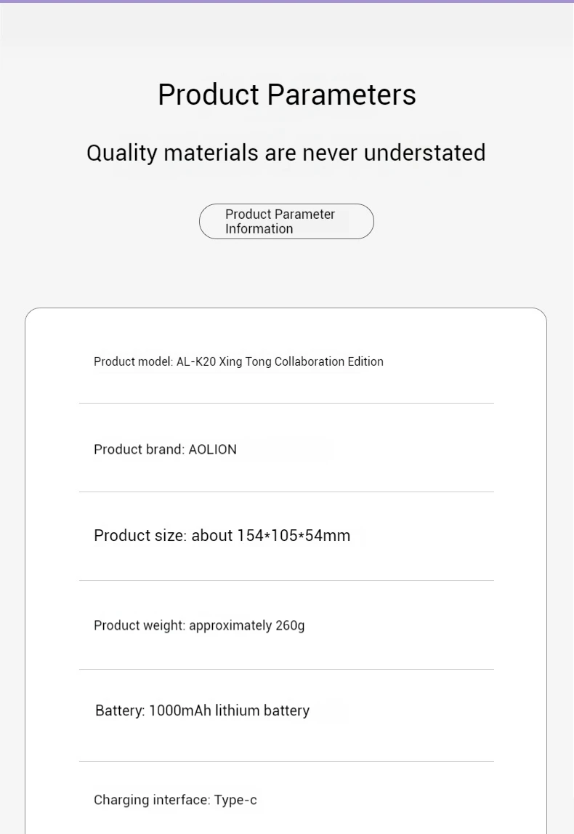Click the AOLION brand name
Screen dimensions: 574x834
(212, 450)
